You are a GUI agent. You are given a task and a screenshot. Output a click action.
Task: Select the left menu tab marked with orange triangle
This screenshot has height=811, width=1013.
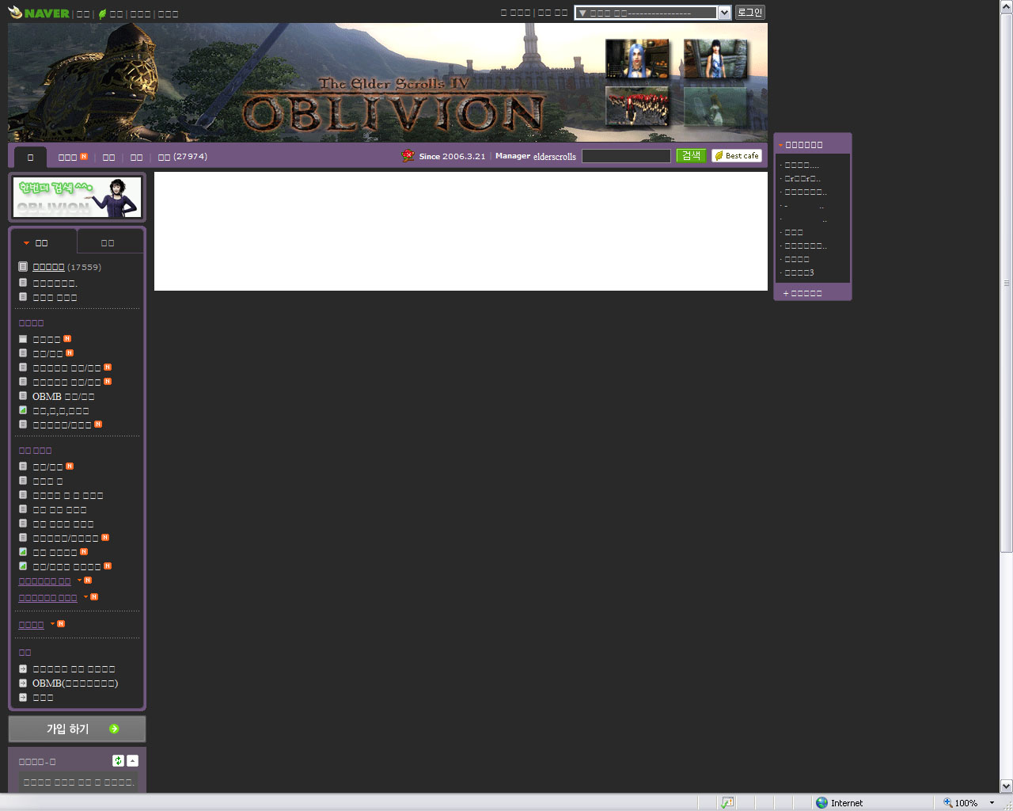coord(44,242)
